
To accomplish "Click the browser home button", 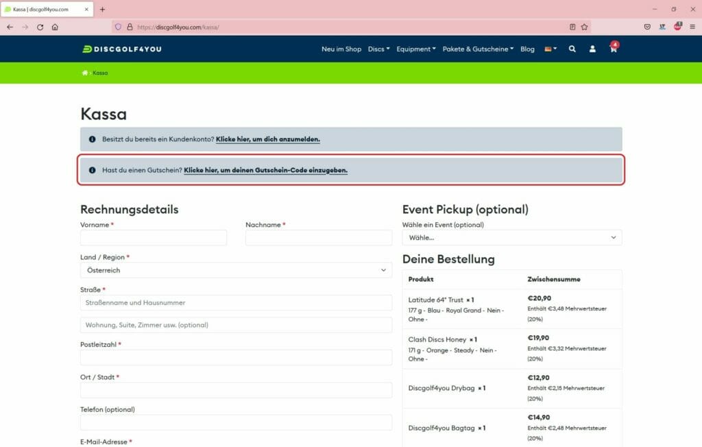I will (x=55, y=27).
